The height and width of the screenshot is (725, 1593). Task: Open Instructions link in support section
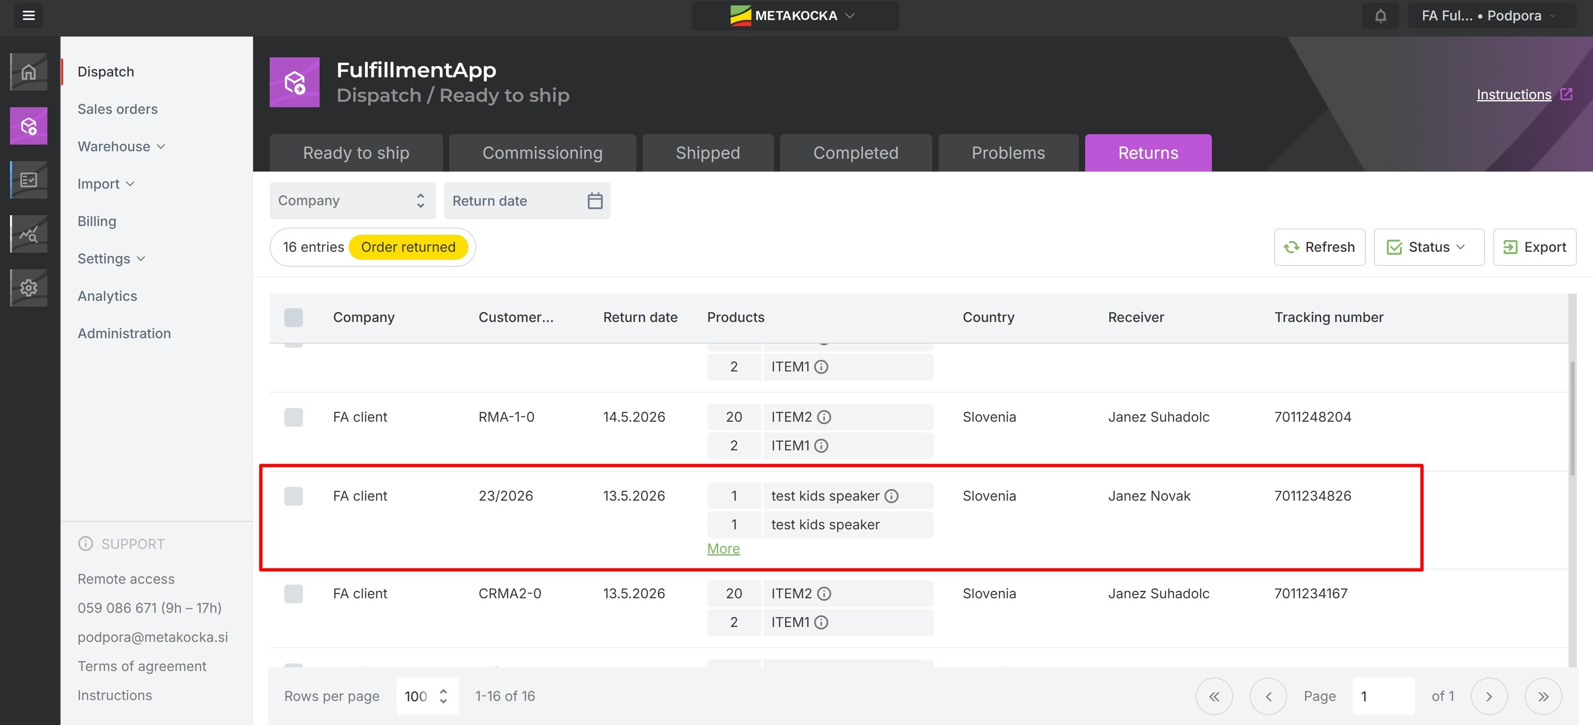114,696
